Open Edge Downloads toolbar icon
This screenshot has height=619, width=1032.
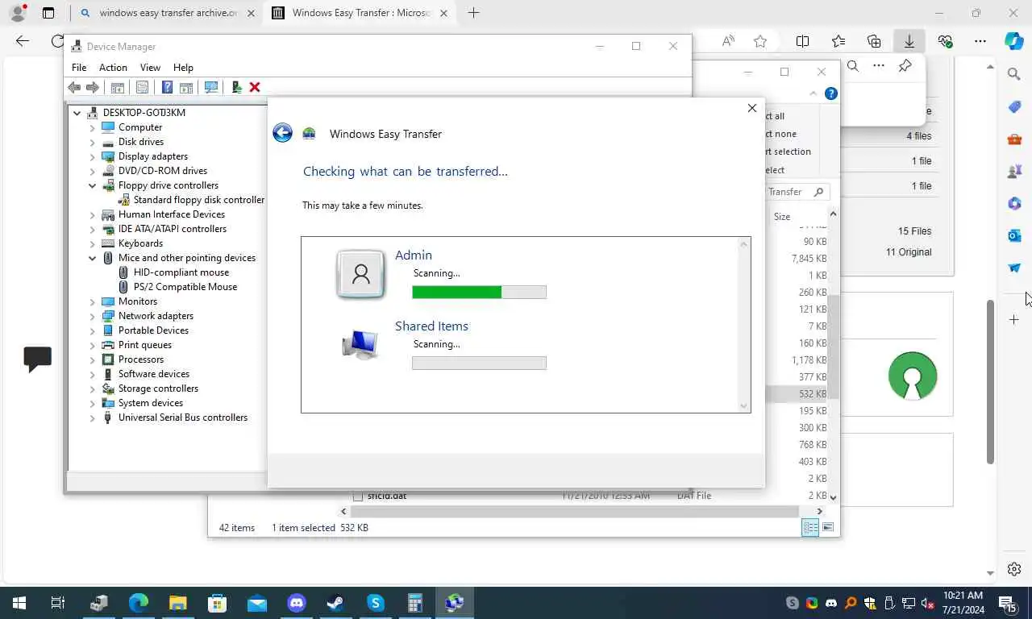click(x=909, y=41)
